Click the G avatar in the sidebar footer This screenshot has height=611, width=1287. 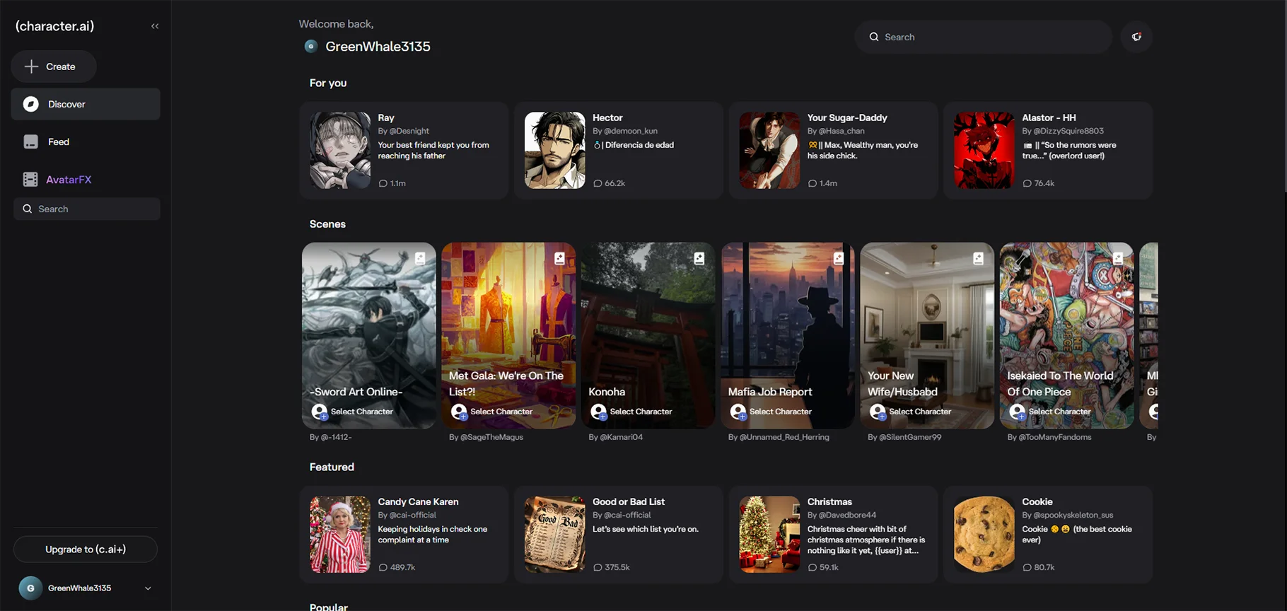(x=30, y=588)
